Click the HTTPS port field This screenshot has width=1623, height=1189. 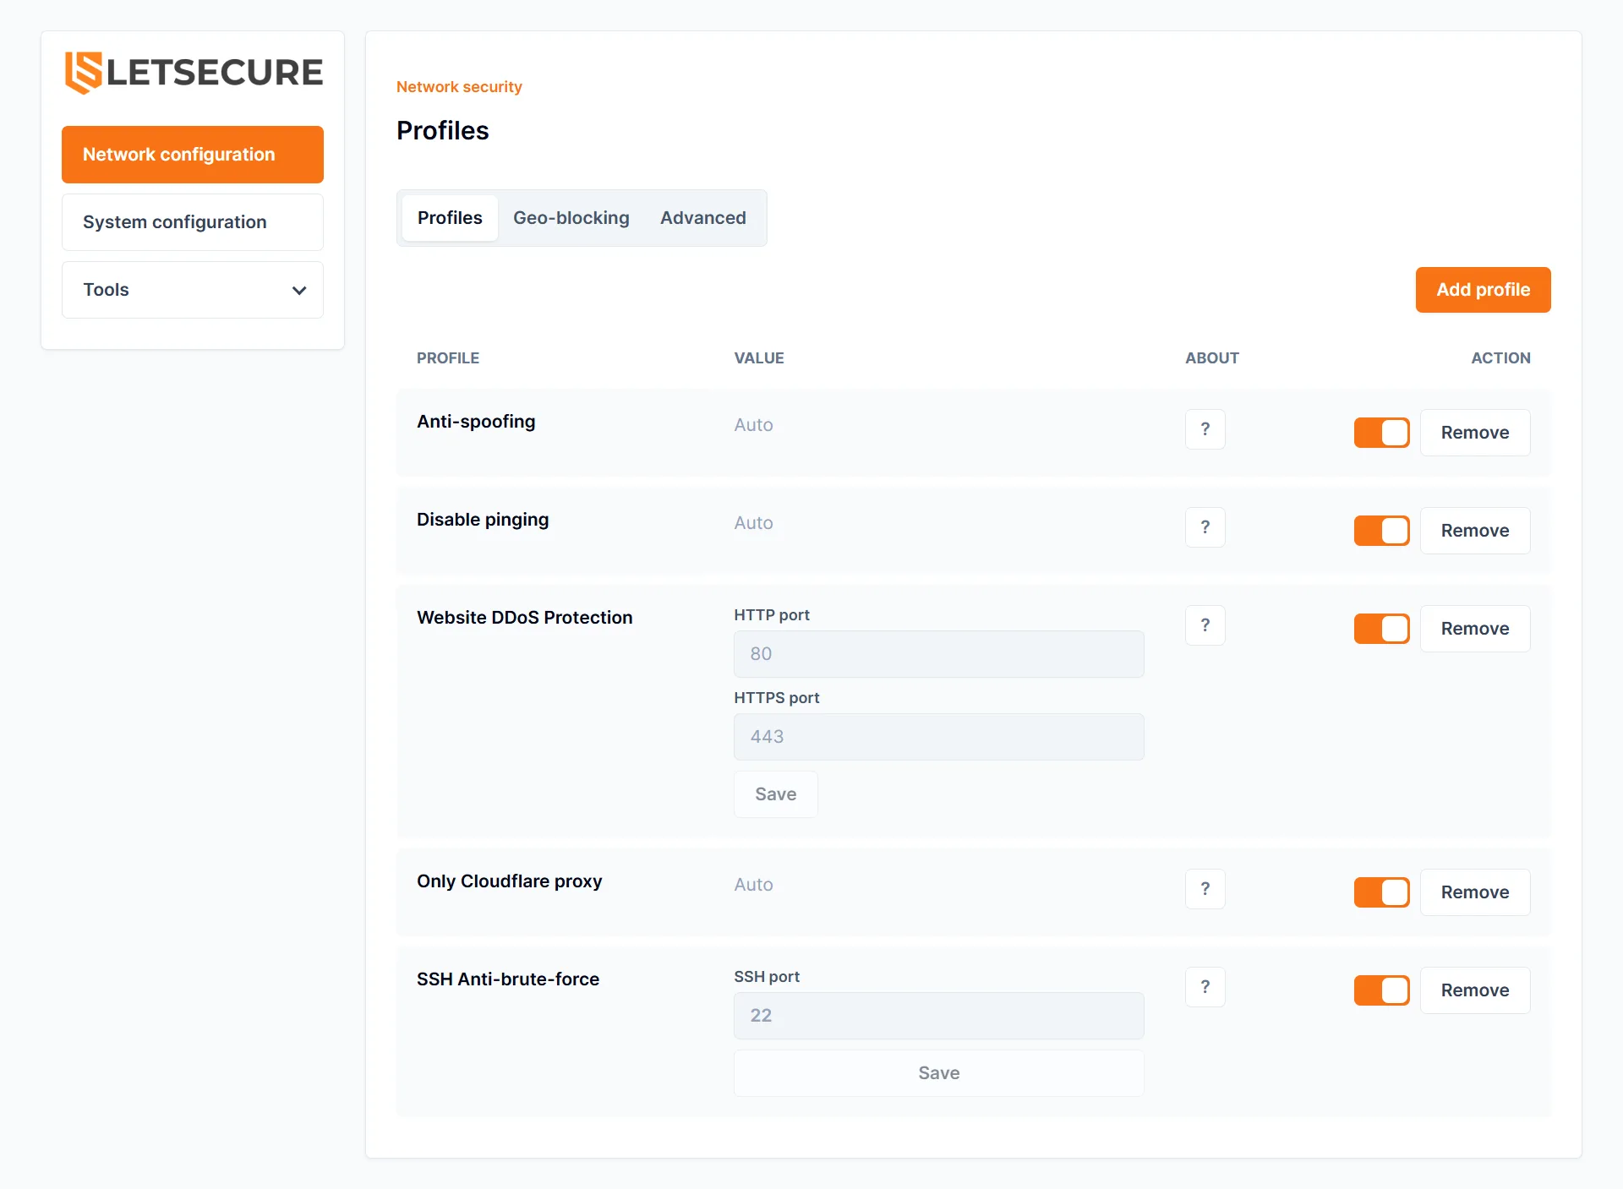(x=939, y=737)
